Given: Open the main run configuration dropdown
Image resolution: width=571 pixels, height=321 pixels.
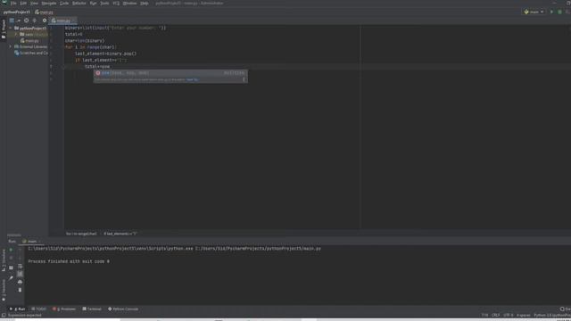Looking at the screenshot, I should click(534, 12).
